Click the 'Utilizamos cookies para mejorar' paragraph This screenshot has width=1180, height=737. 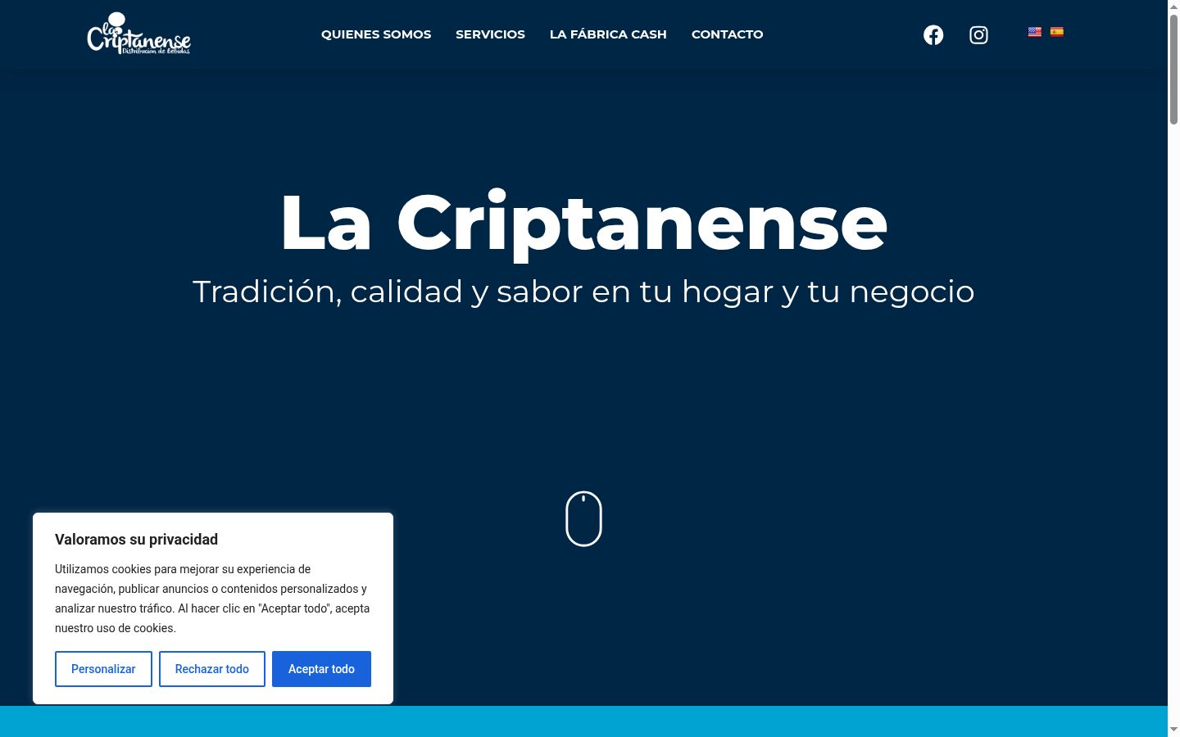(212, 599)
